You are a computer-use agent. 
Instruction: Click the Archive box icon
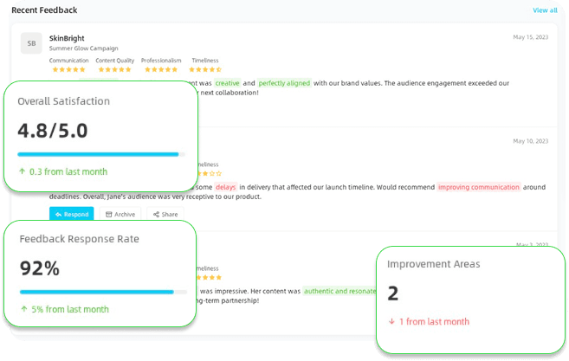coord(109,214)
